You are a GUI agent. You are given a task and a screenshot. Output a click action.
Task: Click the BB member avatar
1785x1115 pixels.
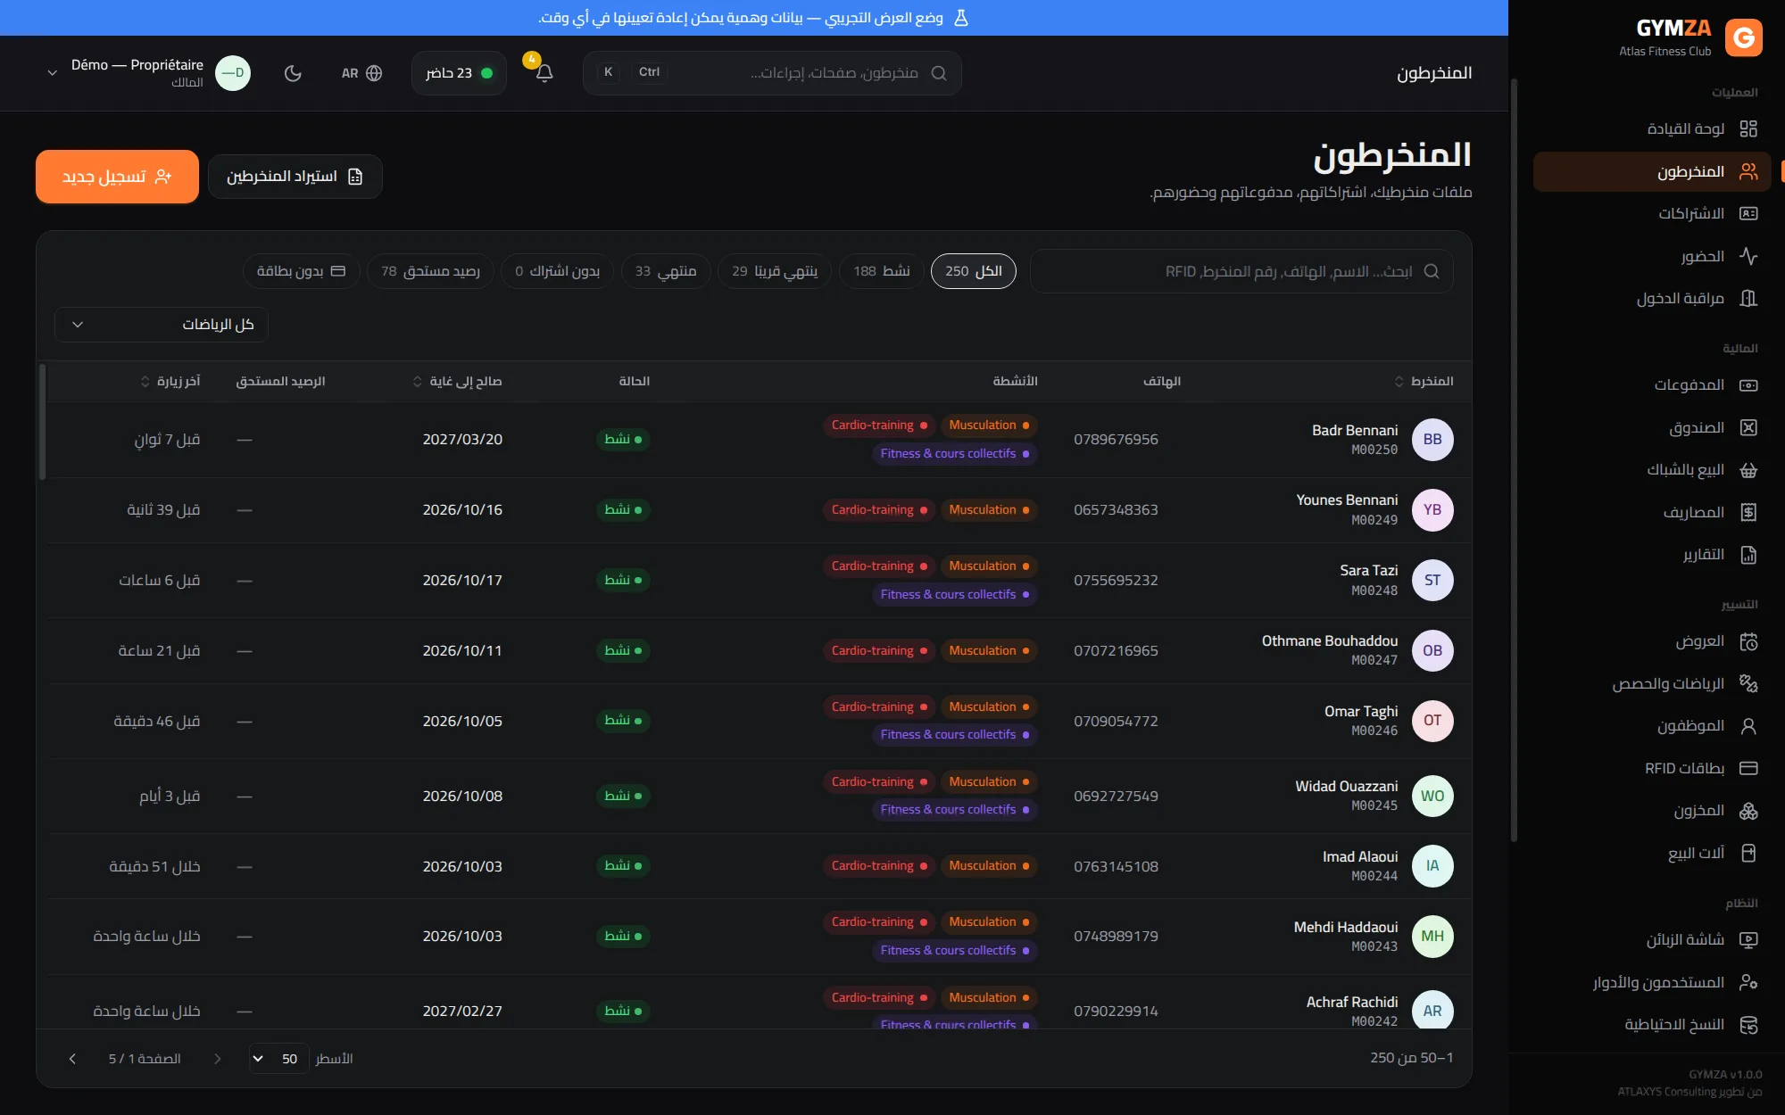tap(1432, 440)
